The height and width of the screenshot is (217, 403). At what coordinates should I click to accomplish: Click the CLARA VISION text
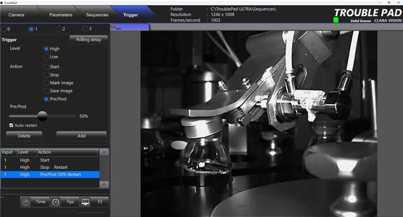click(x=388, y=21)
